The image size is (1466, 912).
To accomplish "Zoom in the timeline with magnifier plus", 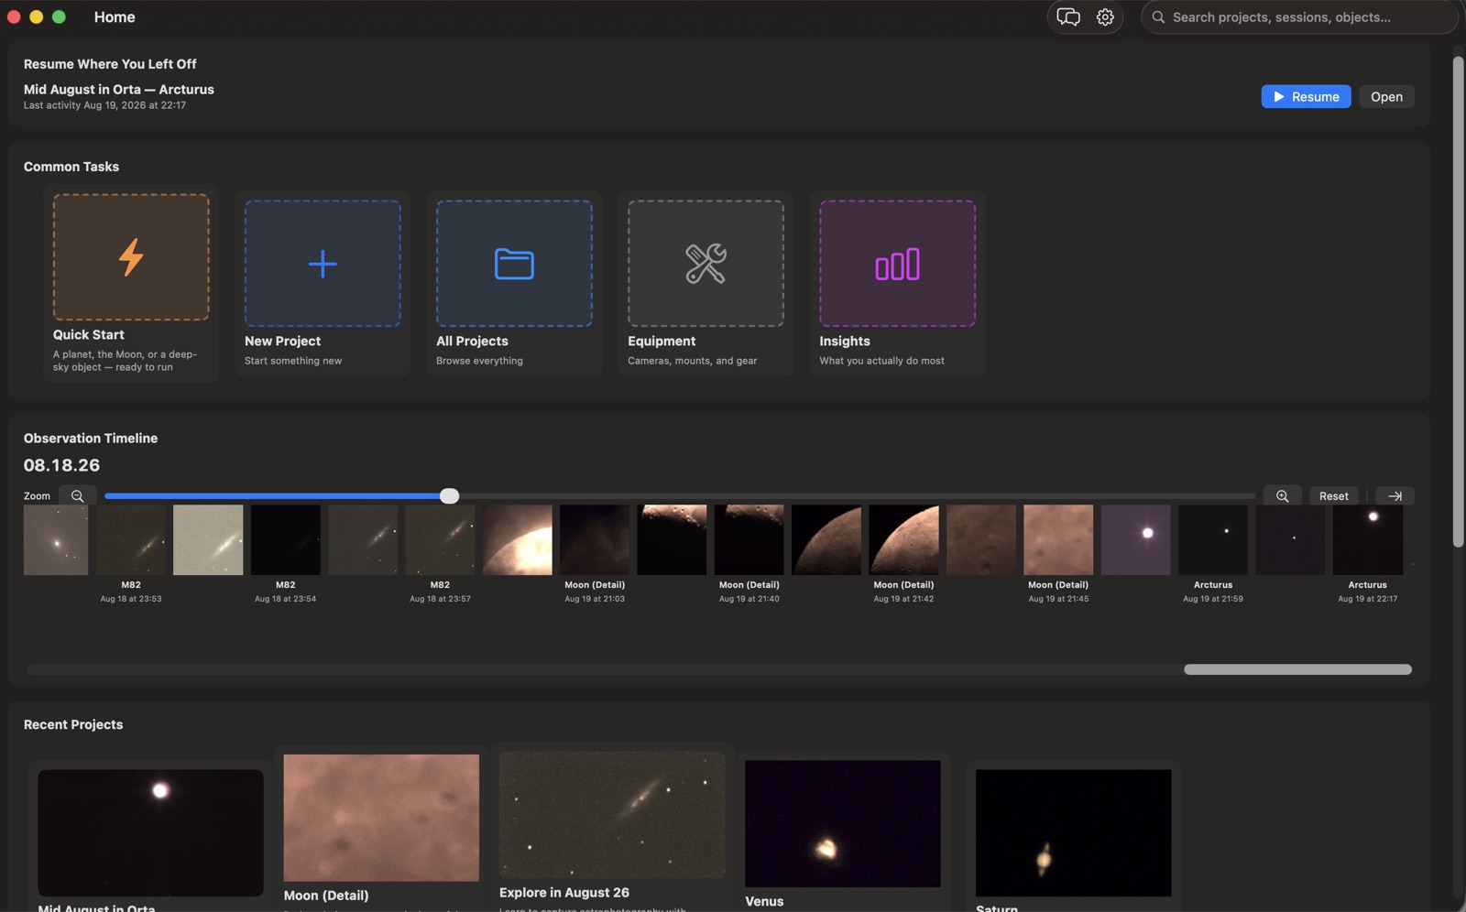I will 1283,496.
